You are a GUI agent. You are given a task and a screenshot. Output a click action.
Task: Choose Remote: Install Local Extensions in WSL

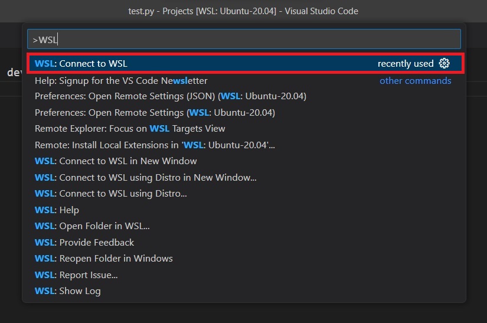(244, 145)
